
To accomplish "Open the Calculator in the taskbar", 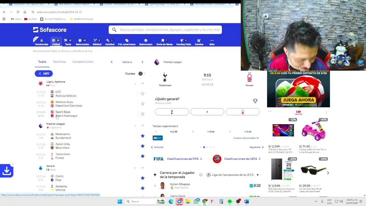I will [x=221, y=201].
